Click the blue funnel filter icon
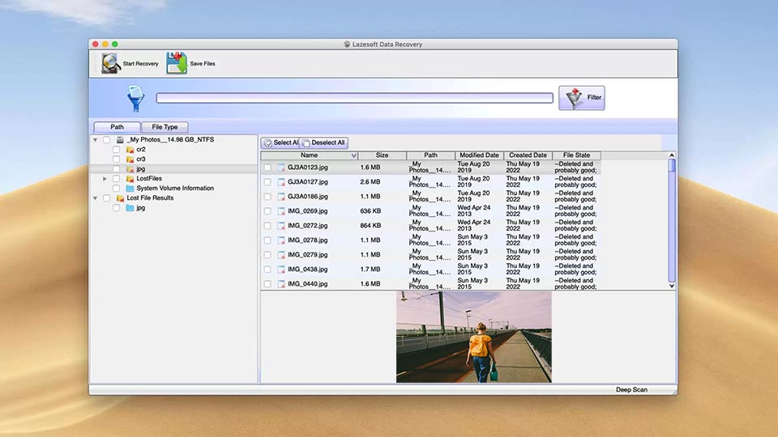This screenshot has height=437, width=778. click(135, 98)
